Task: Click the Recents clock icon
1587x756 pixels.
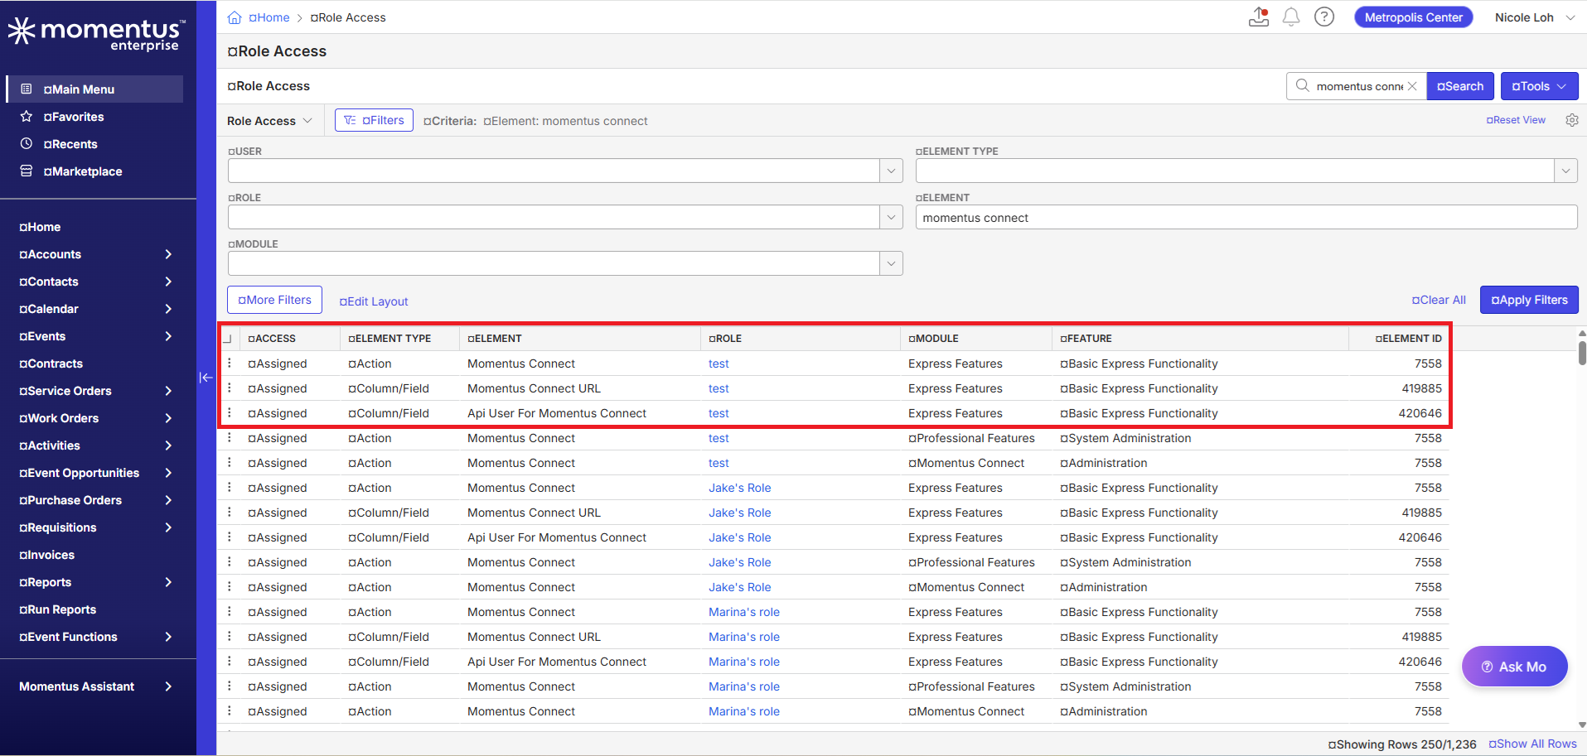Action: coord(27,143)
